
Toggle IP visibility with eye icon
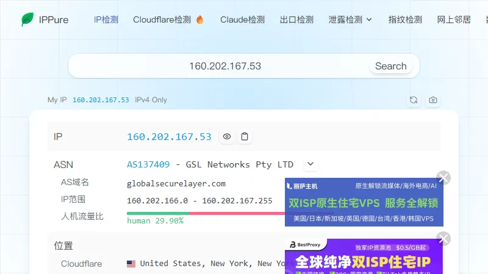pyautogui.click(x=227, y=136)
